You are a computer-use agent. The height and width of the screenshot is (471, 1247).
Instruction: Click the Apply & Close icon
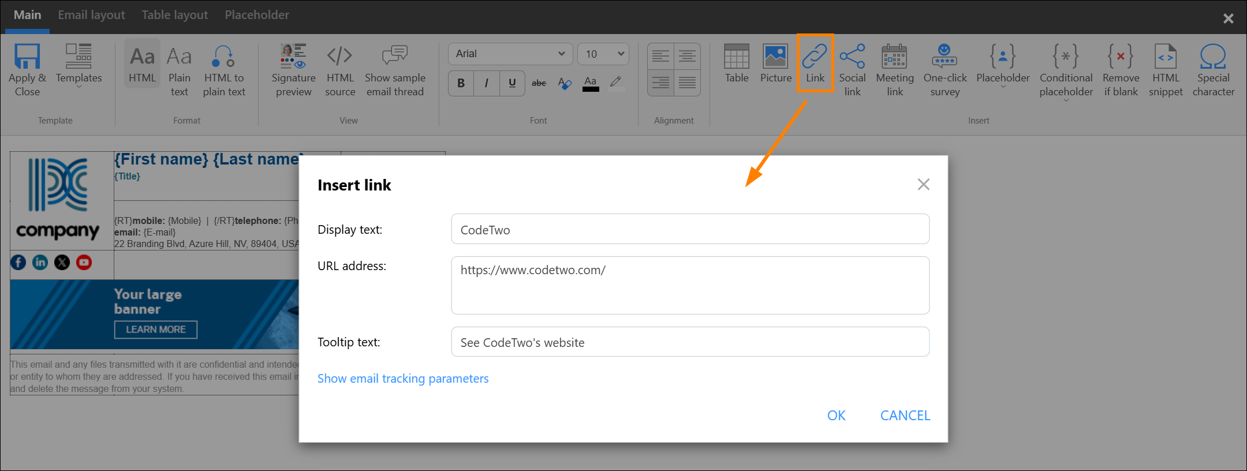[27, 56]
